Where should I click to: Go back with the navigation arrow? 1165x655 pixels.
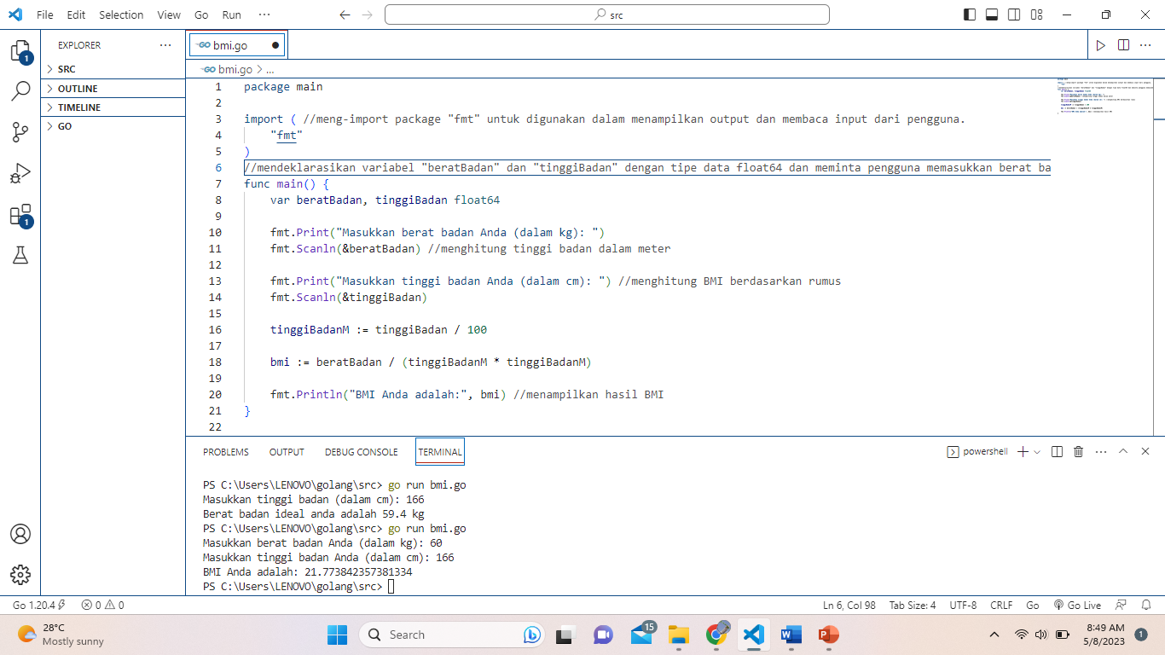tap(345, 14)
